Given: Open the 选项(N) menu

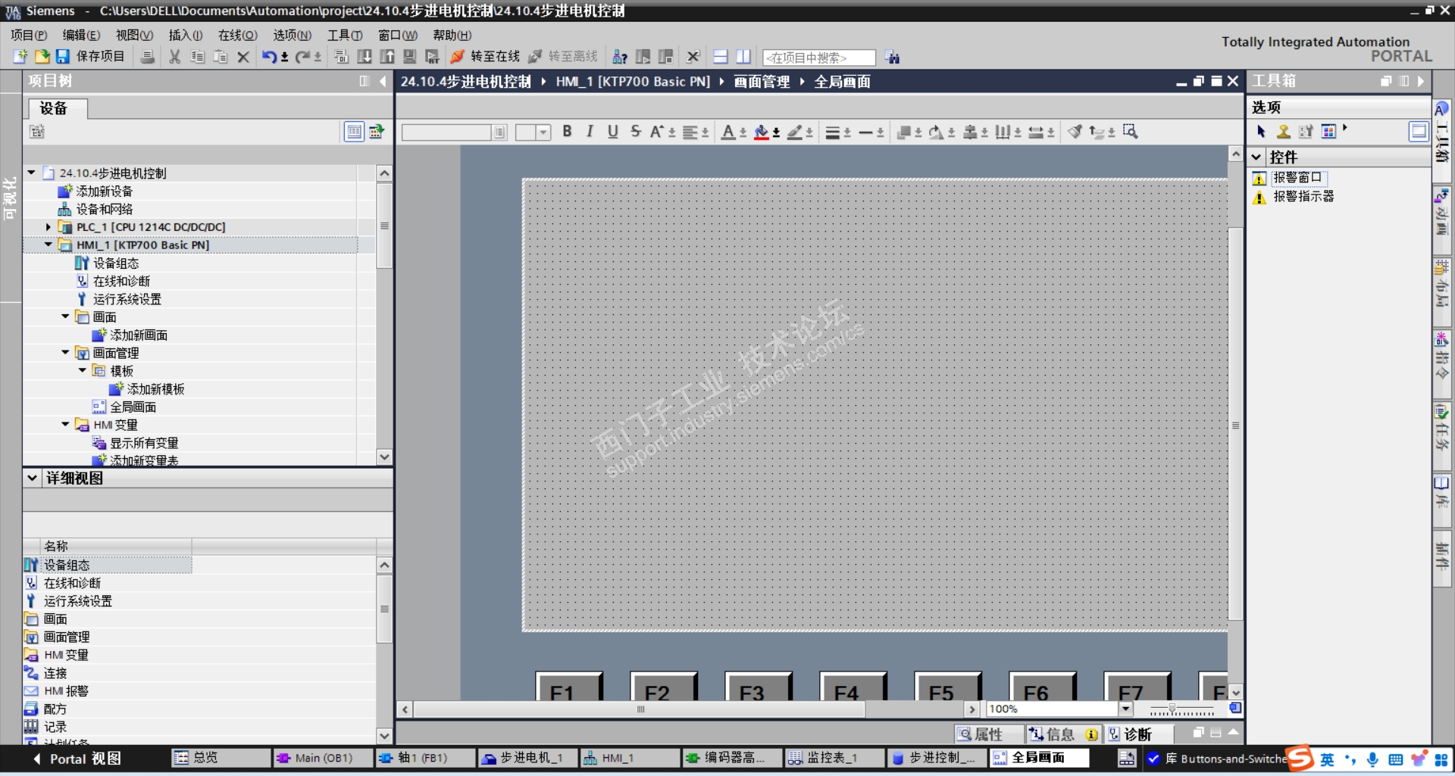Looking at the screenshot, I should 293,35.
